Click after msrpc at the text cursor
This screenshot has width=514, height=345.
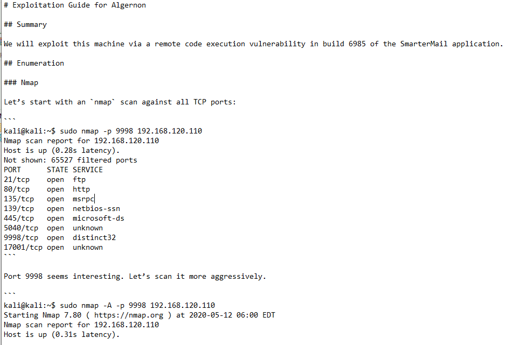(x=94, y=199)
